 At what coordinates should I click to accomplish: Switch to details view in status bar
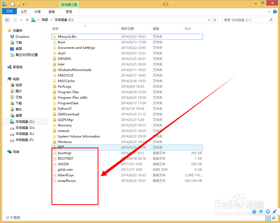[268, 218]
